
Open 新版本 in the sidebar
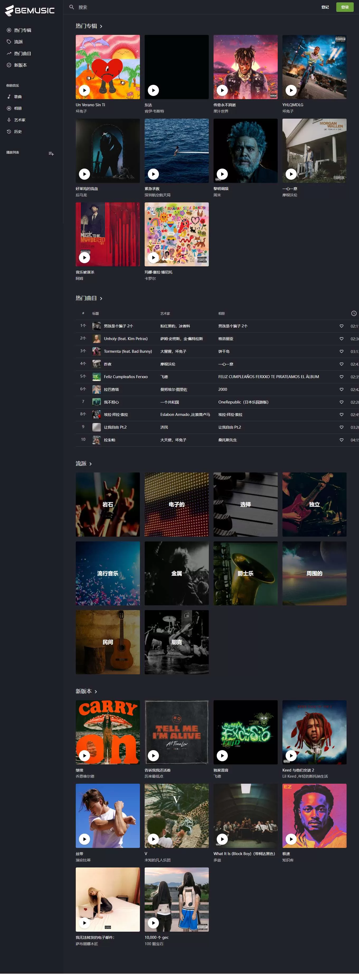tap(20, 65)
